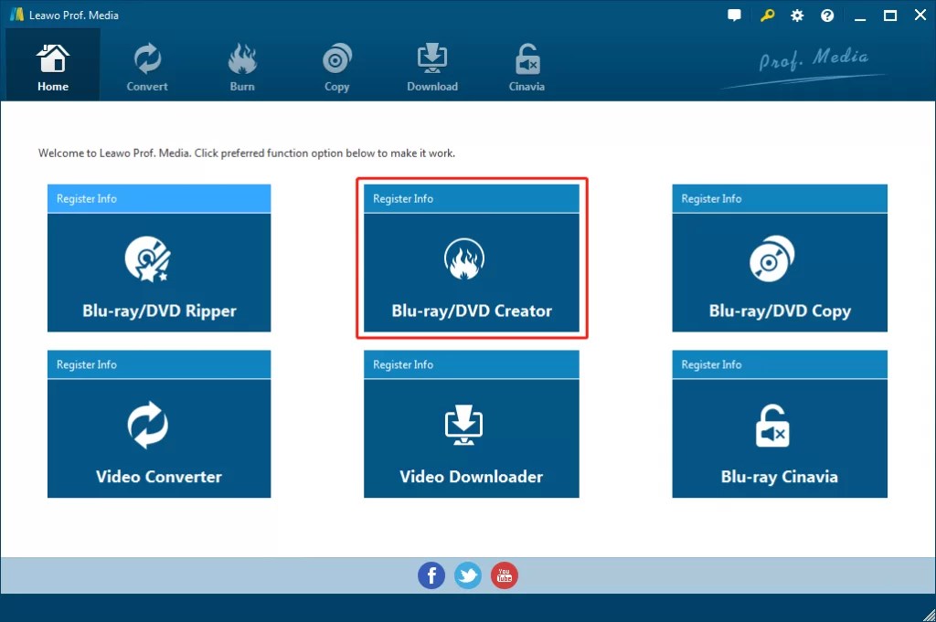Open settings with the gear icon
The image size is (936, 622).
pyautogui.click(x=796, y=15)
